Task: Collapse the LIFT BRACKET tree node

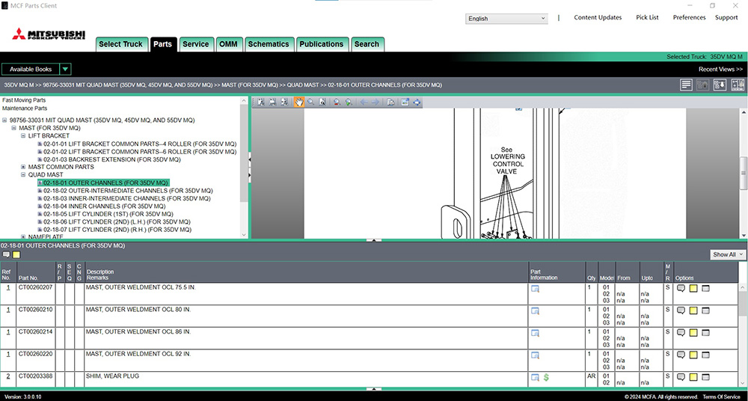Action: 23,136
